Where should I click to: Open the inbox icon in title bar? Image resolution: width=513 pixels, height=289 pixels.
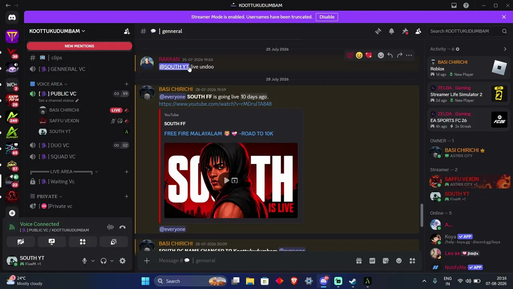pos(454,6)
